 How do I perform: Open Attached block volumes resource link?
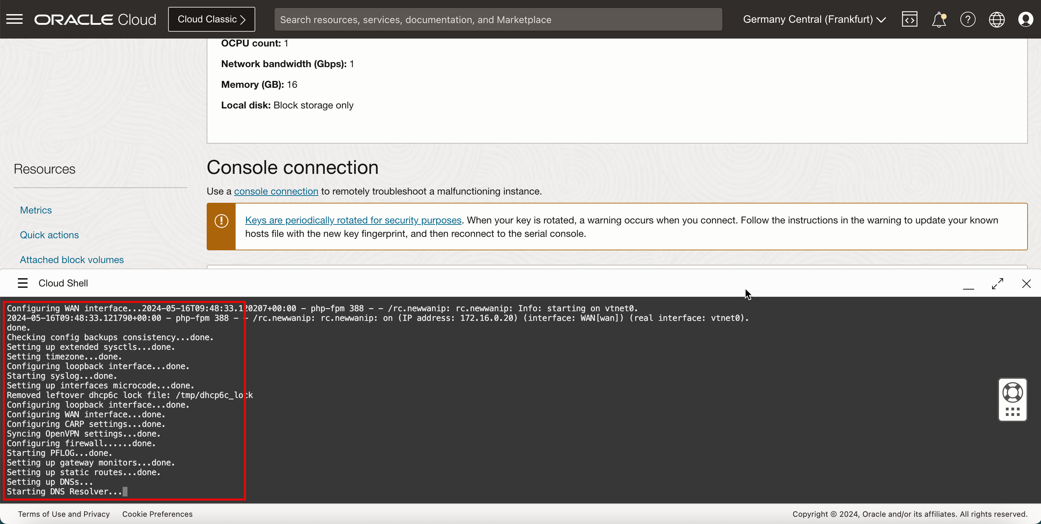click(72, 259)
